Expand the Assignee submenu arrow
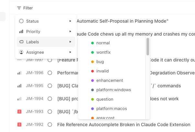The image size is (195, 132). click(x=70, y=52)
